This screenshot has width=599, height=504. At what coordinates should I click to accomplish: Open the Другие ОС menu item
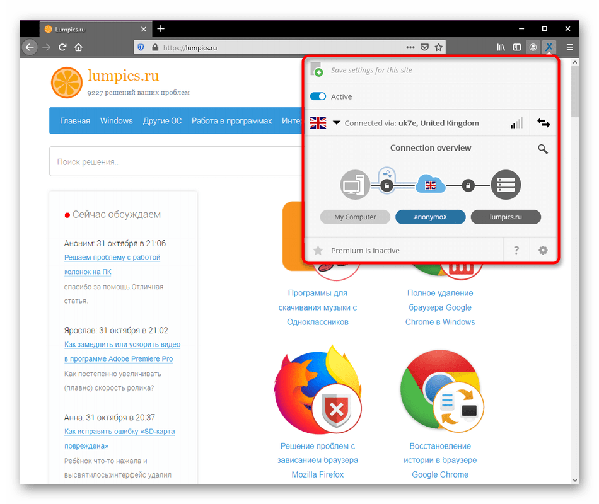point(162,121)
